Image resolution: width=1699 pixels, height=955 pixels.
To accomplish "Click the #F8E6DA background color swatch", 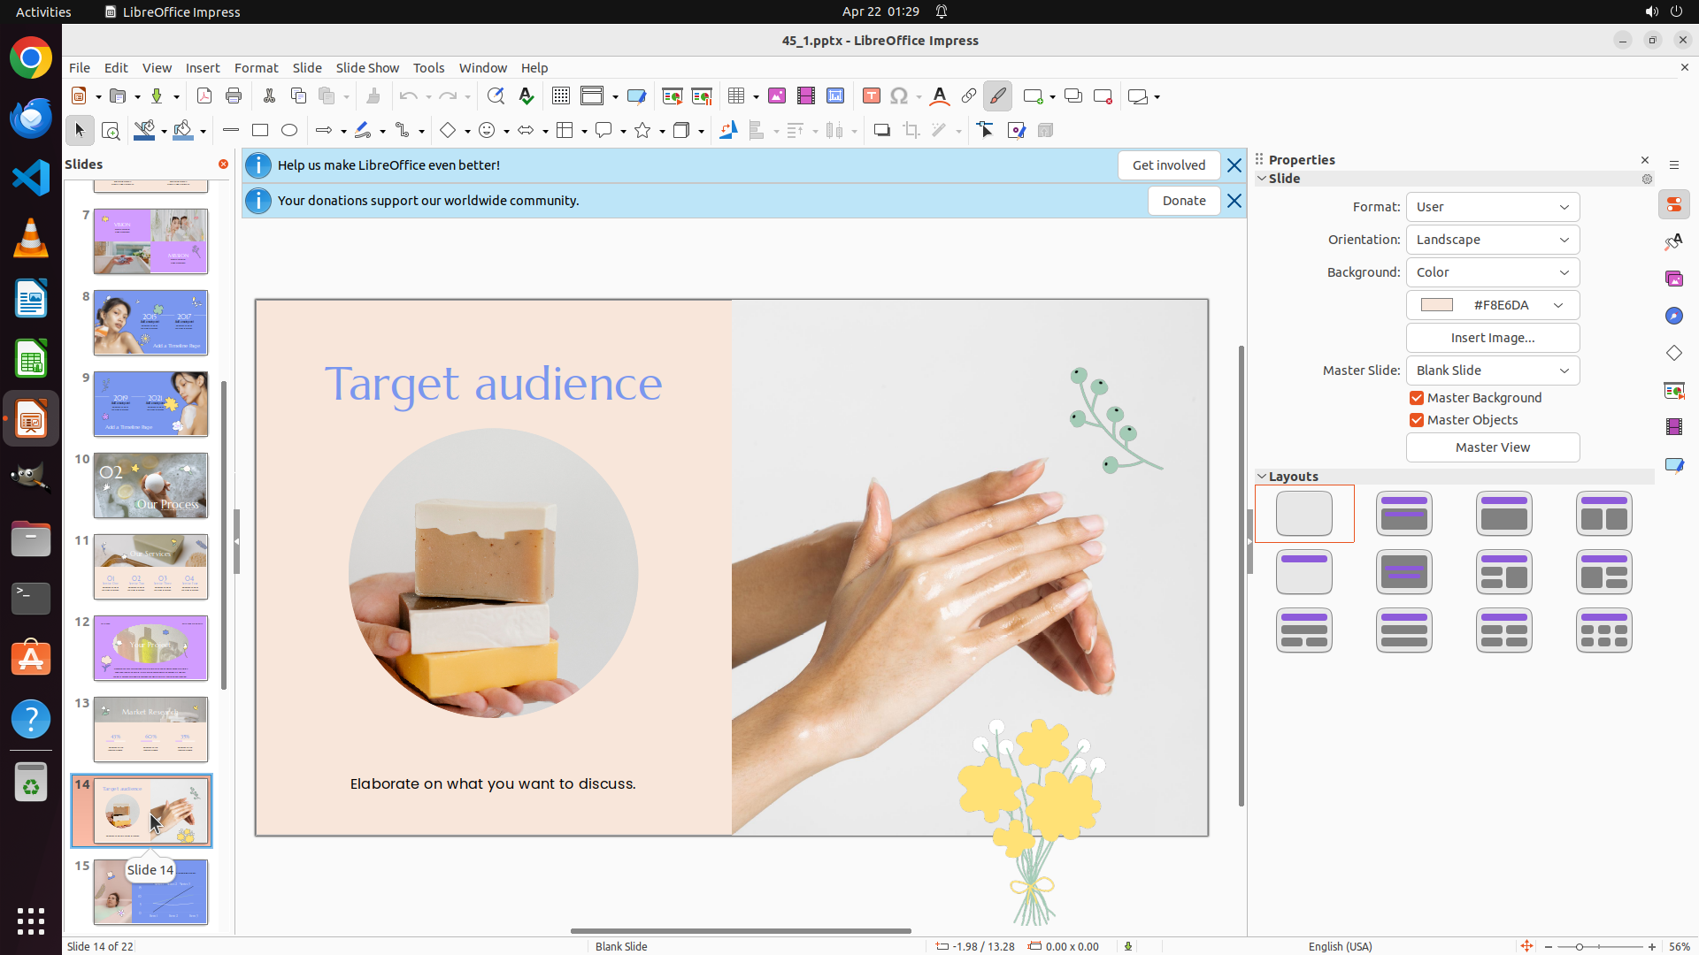I will [x=1437, y=305].
